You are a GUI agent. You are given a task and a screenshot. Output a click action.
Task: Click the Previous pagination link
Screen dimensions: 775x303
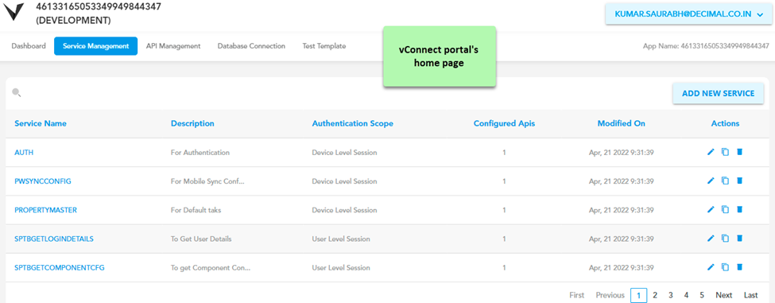pyautogui.click(x=610, y=295)
